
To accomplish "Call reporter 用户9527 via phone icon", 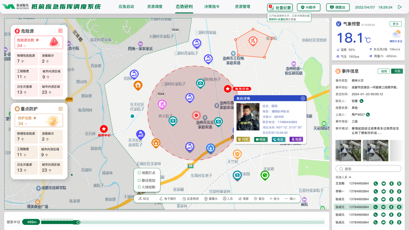I will [368, 115].
